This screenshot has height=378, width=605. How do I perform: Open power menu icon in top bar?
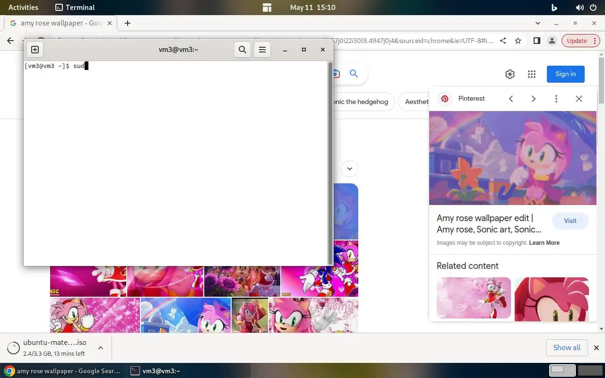tap(593, 8)
